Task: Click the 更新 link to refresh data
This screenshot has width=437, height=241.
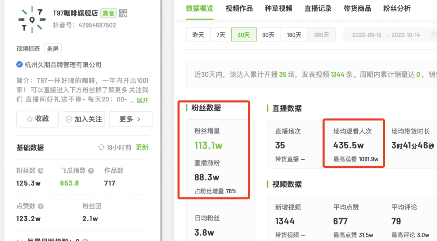Action: coord(142,147)
